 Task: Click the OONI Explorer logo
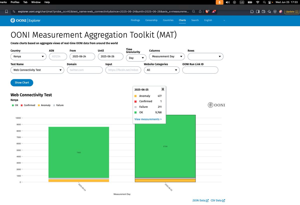(25, 20)
